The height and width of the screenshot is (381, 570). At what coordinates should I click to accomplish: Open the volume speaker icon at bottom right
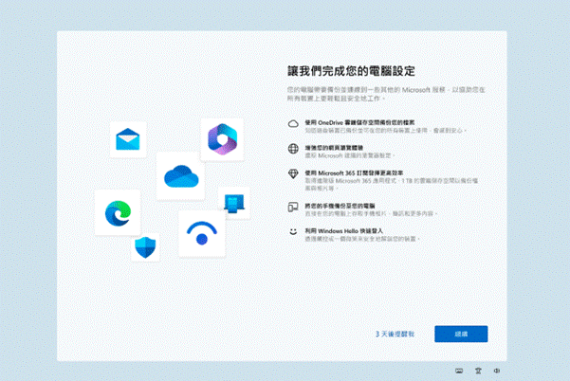pyautogui.click(x=497, y=371)
